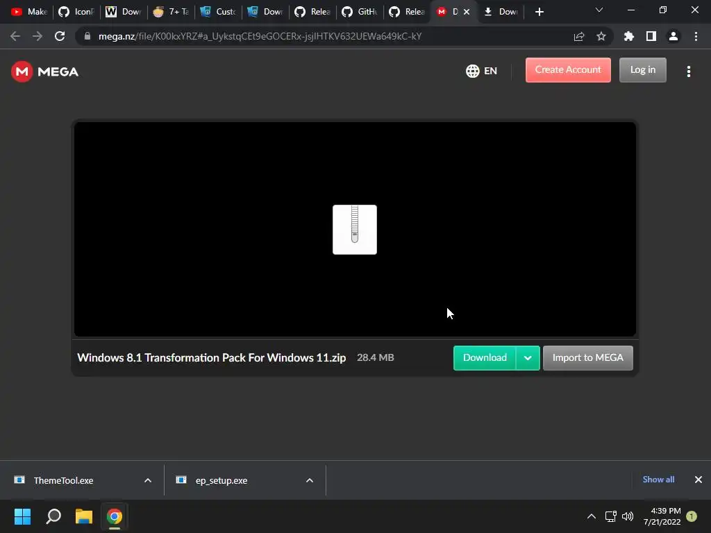Viewport: 711px width, 533px height.
Task: Open Windows Start menu
Action: 22,516
